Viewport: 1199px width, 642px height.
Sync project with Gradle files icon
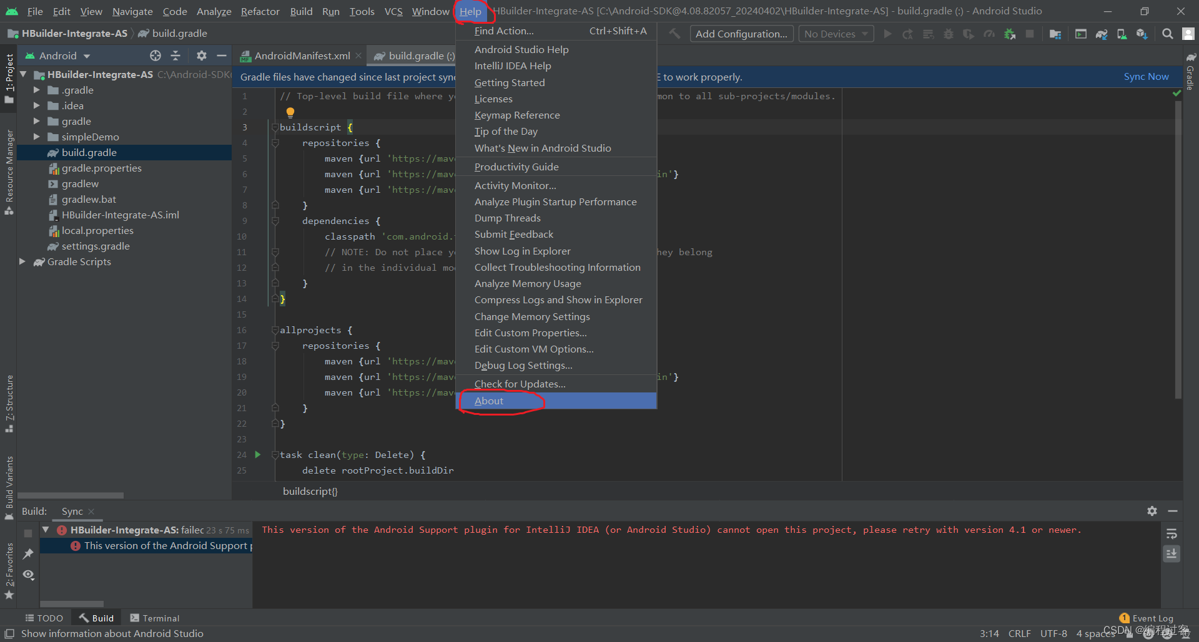pyautogui.click(x=1102, y=34)
